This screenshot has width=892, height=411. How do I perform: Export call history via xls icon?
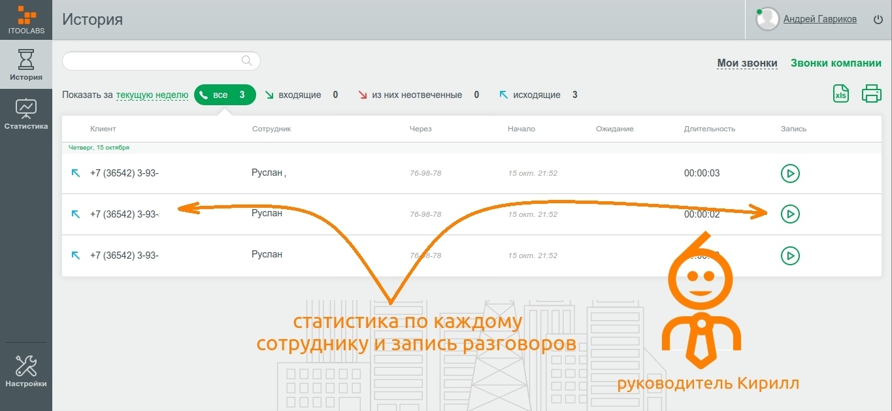840,93
